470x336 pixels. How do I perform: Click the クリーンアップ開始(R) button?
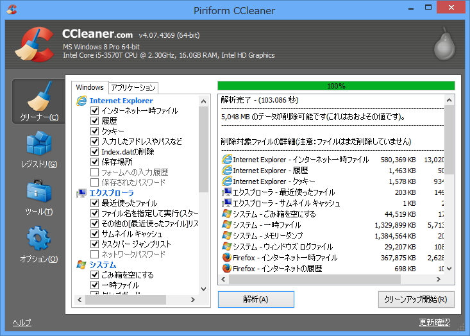coord(416,299)
